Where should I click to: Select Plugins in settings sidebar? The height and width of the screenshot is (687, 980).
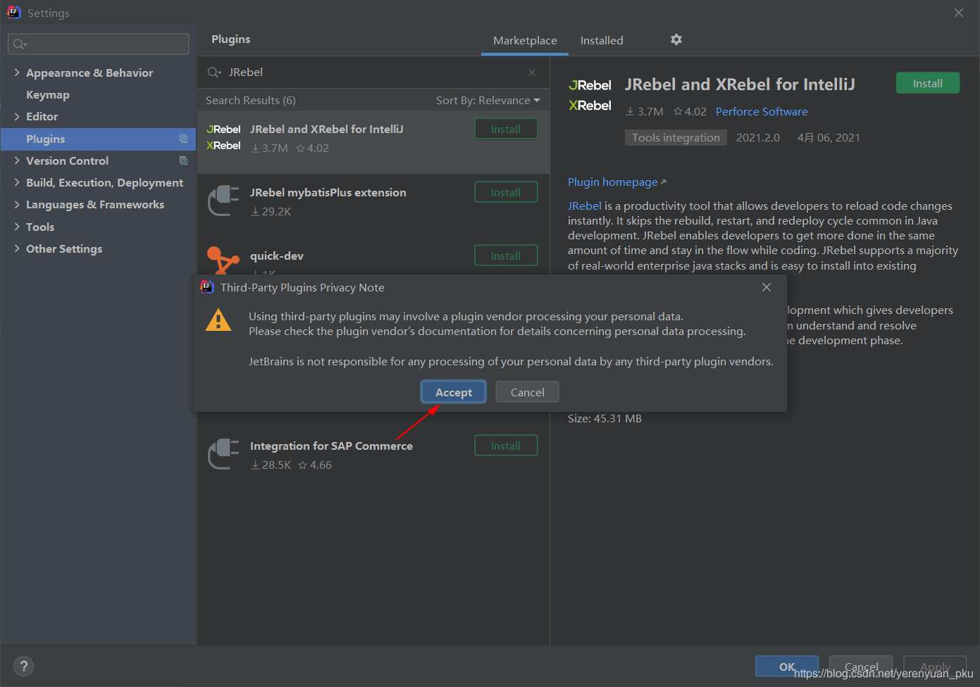[x=99, y=139]
